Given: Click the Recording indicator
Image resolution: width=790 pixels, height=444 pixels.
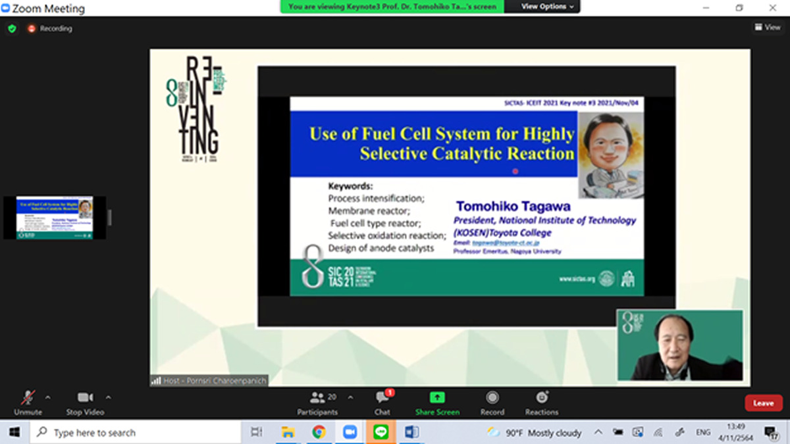Looking at the screenshot, I should (50, 29).
